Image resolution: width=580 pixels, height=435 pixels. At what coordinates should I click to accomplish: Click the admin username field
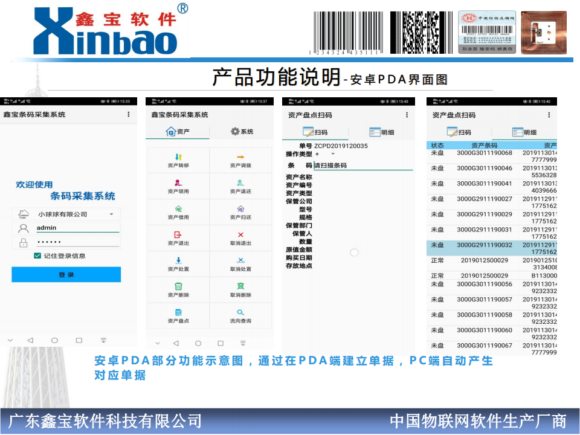pyautogui.click(x=78, y=228)
